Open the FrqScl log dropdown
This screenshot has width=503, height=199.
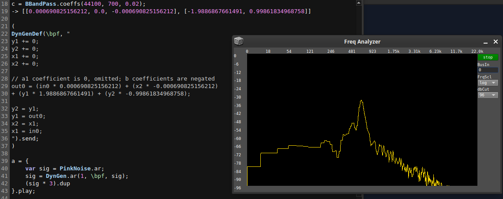coord(488,83)
